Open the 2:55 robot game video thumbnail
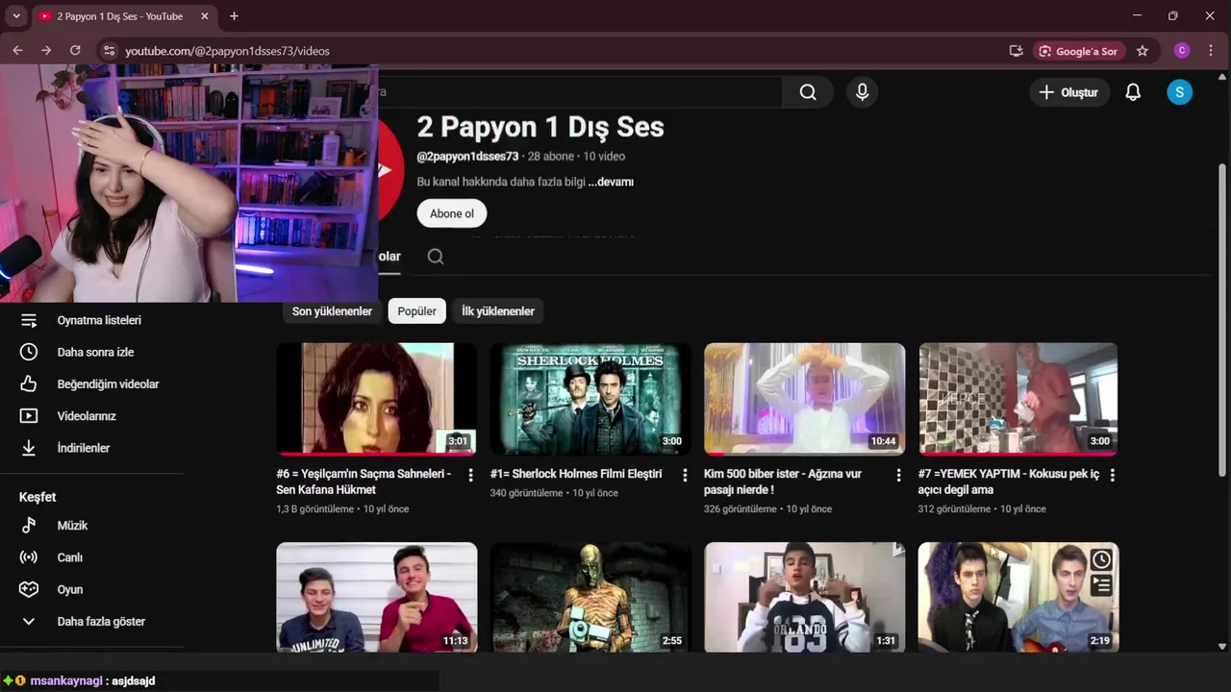Screen dimensions: 1231x692 pyautogui.click(x=590, y=597)
